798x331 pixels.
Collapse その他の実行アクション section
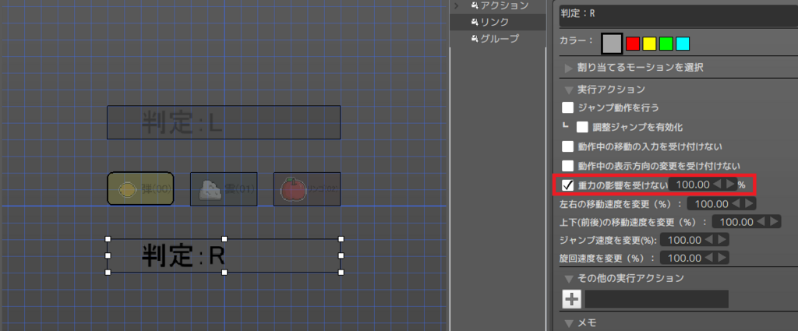pyautogui.click(x=568, y=279)
